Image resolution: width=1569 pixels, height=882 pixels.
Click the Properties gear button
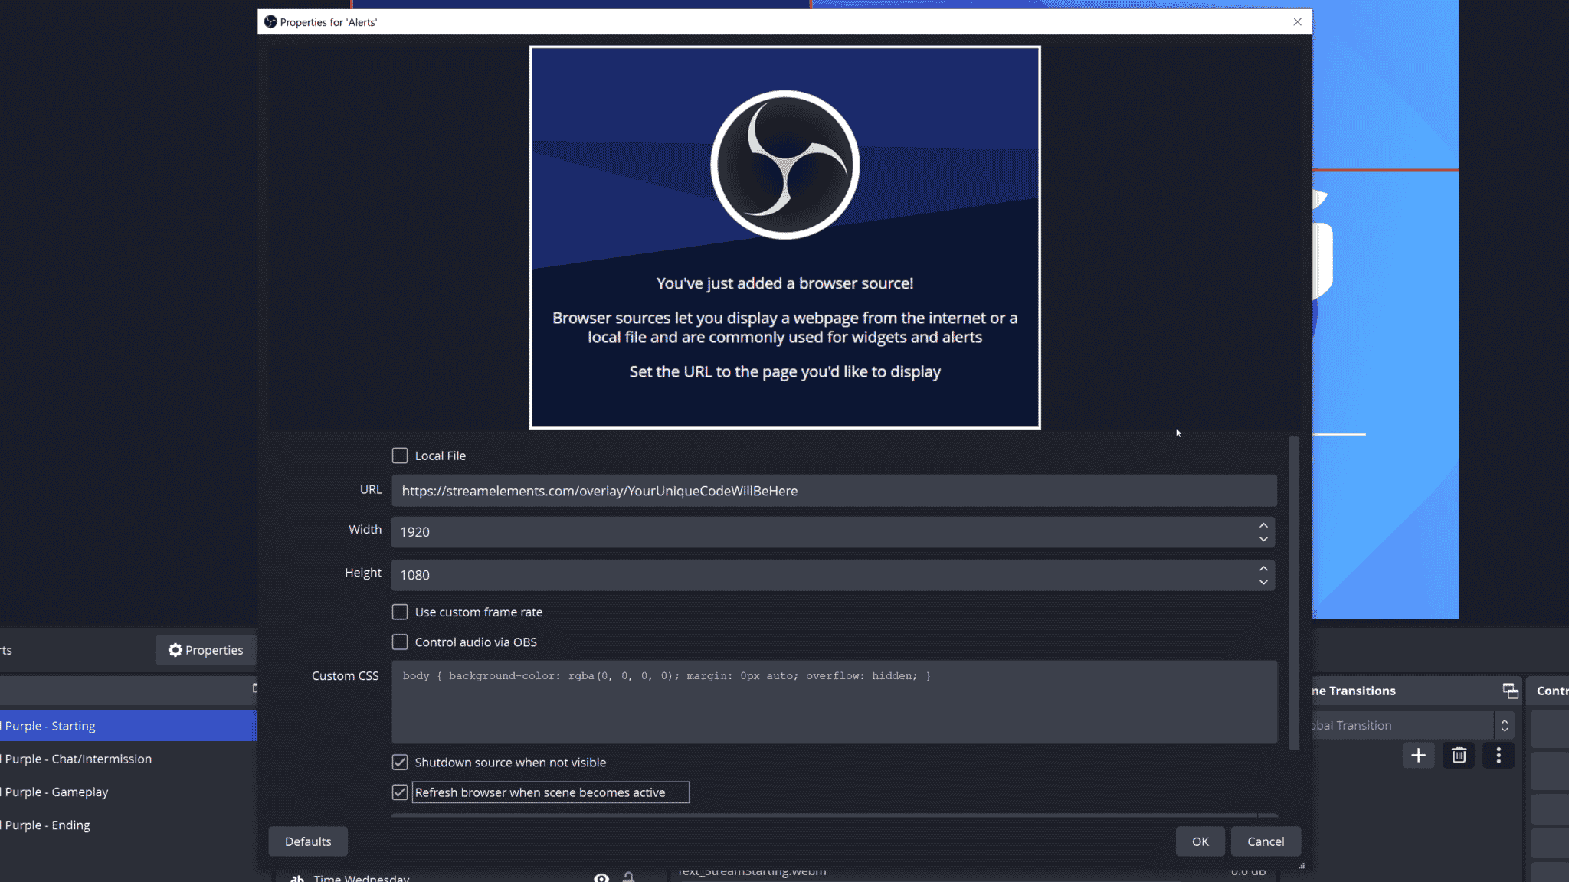205,650
